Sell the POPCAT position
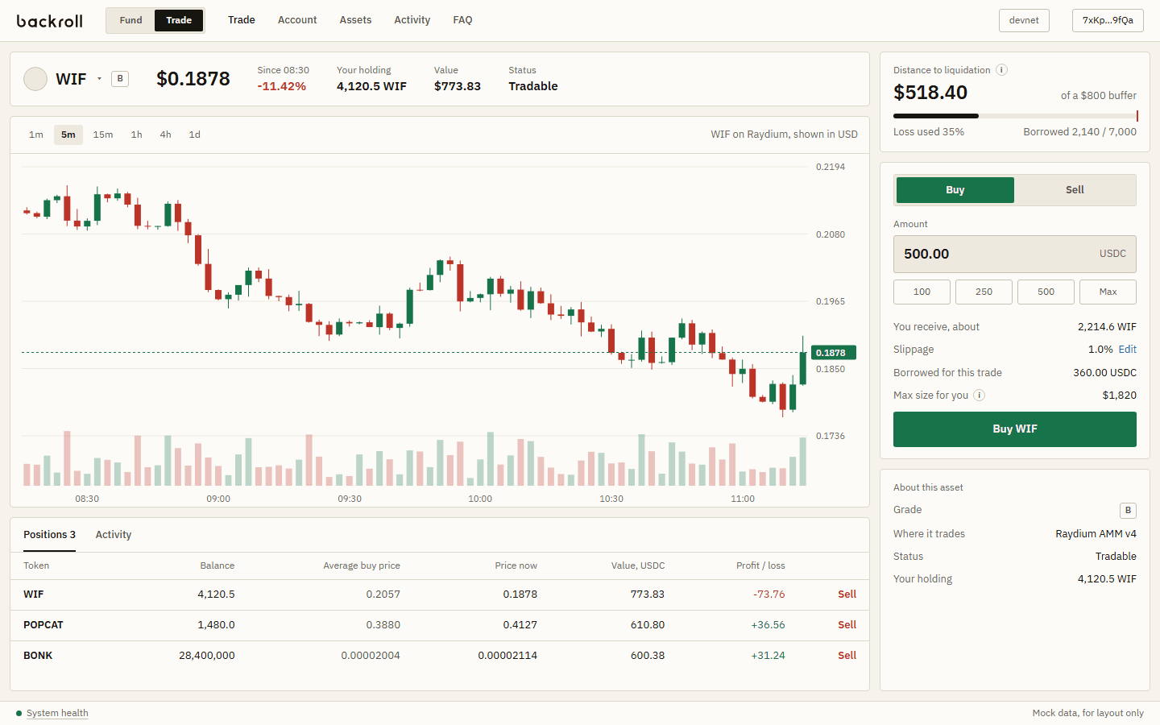Screen dimensions: 1160x725 tap(847, 625)
